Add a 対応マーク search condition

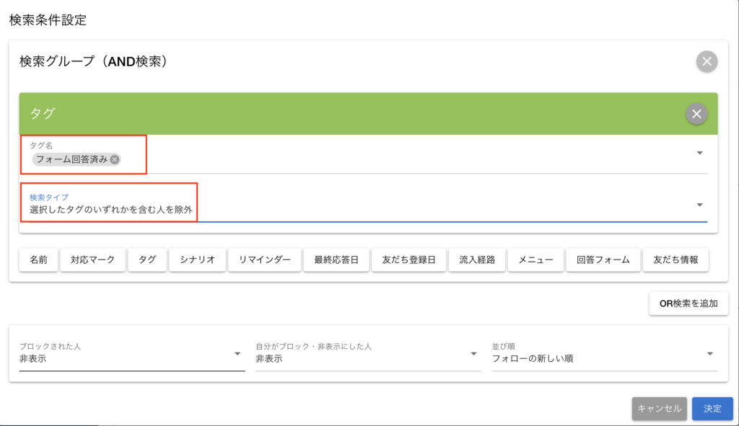pyautogui.click(x=92, y=260)
